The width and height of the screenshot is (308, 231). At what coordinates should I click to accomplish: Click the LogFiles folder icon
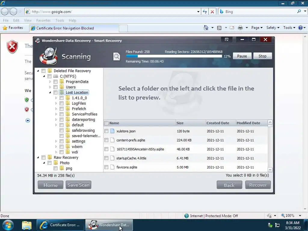pyautogui.click(x=68, y=103)
